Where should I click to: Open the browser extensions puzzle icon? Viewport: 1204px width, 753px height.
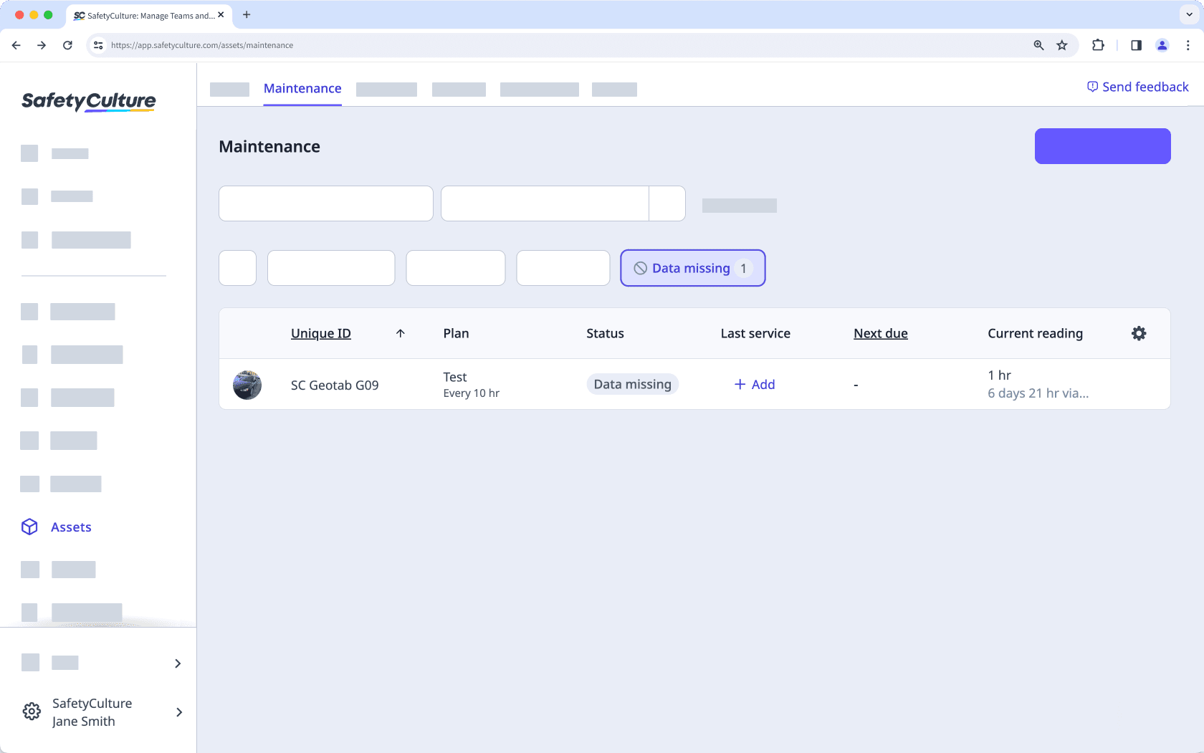(x=1098, y=45)
